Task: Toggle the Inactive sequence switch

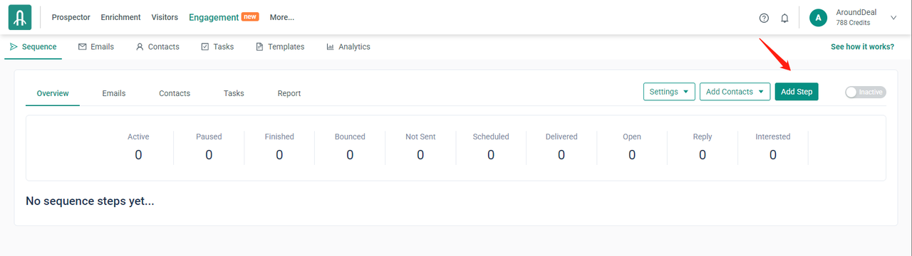Action: click(865, 92)
